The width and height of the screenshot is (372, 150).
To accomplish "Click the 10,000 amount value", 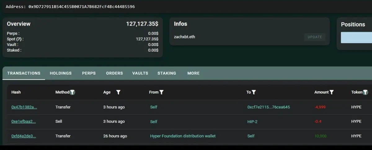I will [320, 136].
